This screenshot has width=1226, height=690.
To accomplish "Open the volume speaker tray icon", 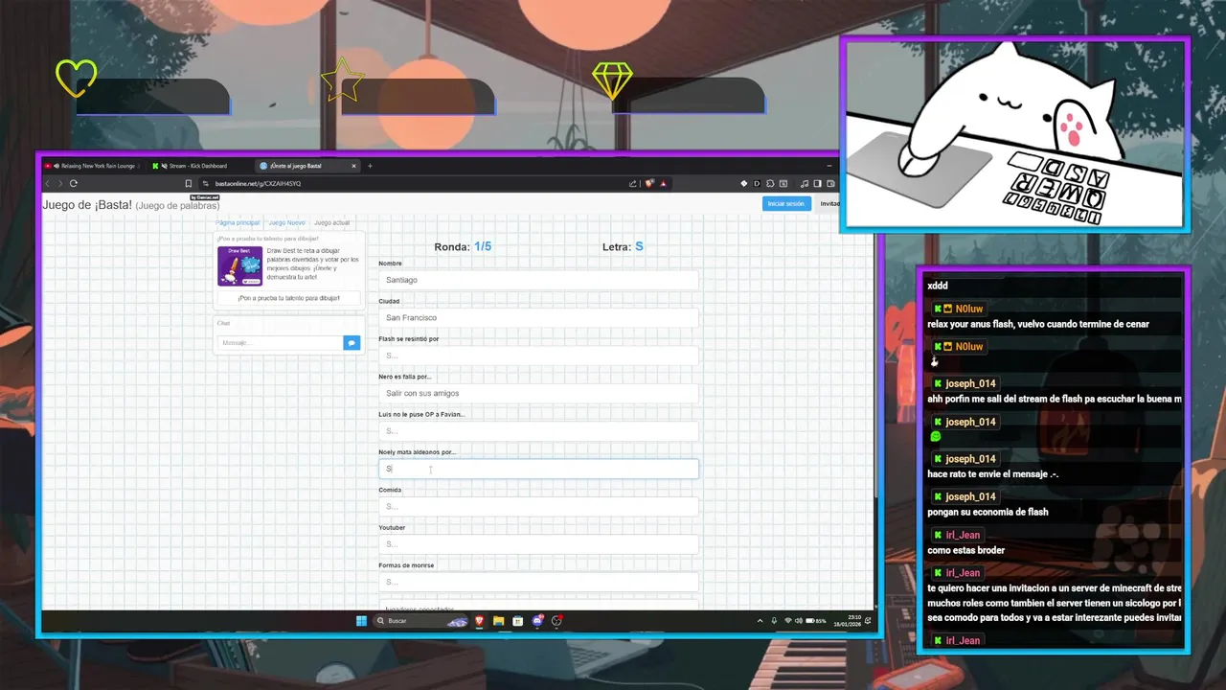I will pos(798,621).
